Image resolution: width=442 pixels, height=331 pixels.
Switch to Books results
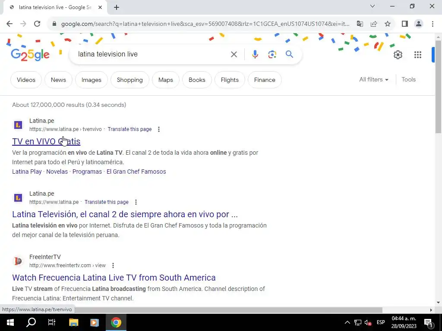coord(197,80)
